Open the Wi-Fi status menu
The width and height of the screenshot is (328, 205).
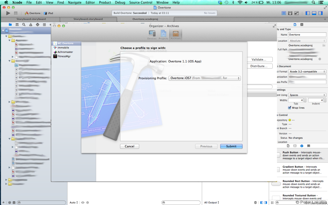pos(240,3)
